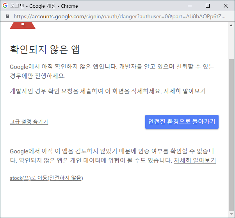Collapse the advanced section via 고급 설정 숨기기

tap(29, 122)
